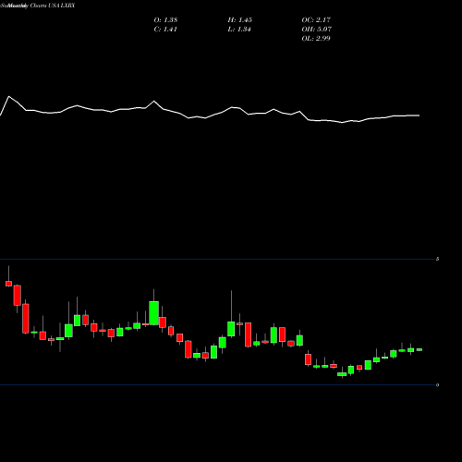Click the chart title ending in LXRX
The height and width of the screenshot is (462, 462).
38,6
